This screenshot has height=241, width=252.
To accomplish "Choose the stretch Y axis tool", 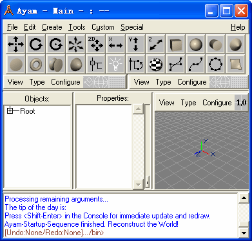I will point(135,44).
